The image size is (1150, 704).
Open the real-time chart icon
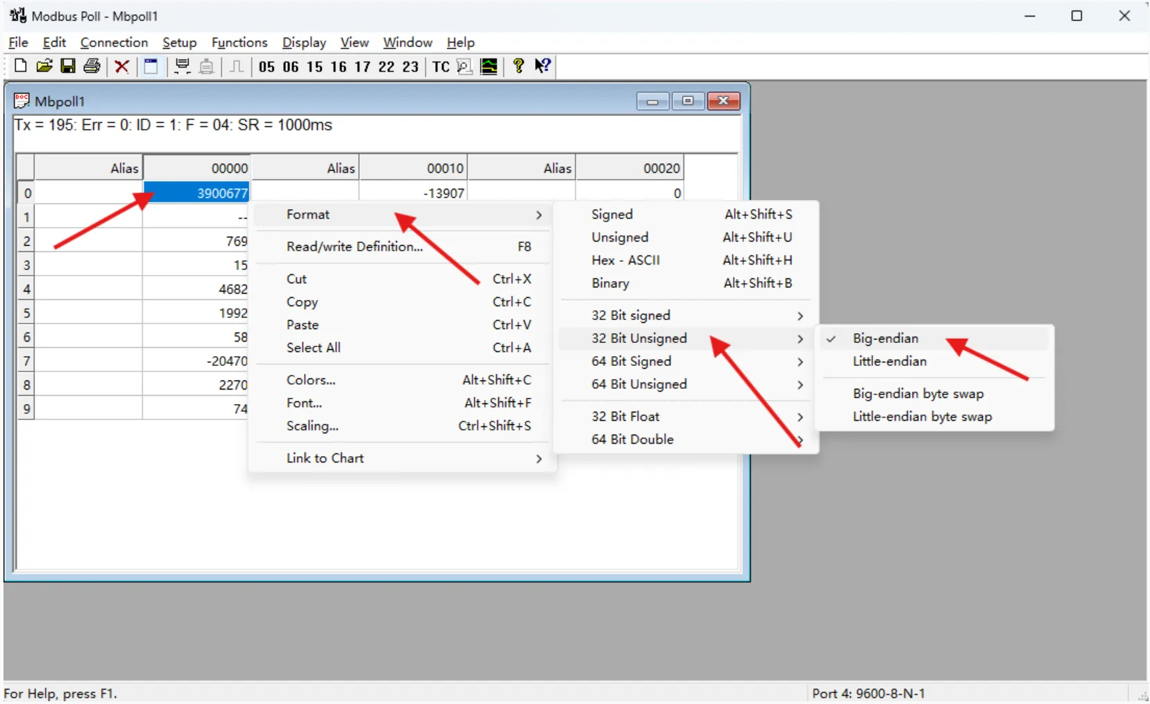[x=490, y=67]
